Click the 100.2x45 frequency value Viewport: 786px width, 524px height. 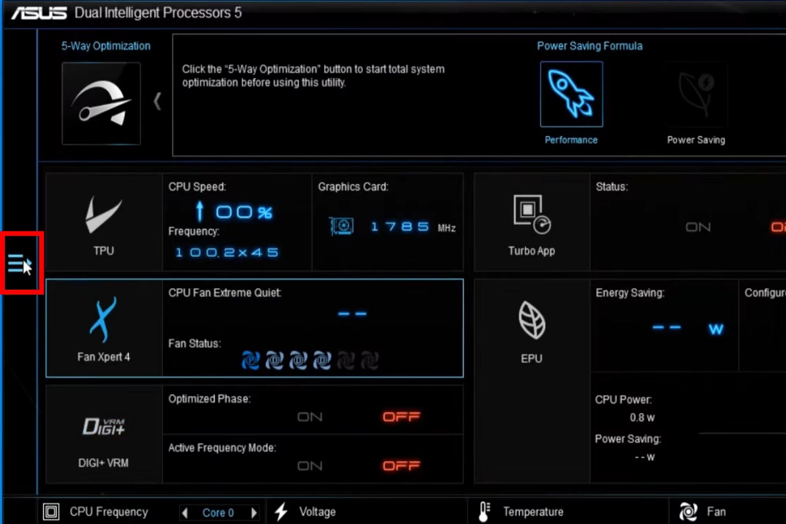tap(227, 252)
